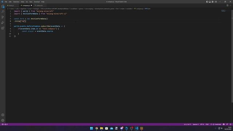Screen dimensions: 233x131
Task: Click the scripts breadcrumb segment
Action: point(122,9)
